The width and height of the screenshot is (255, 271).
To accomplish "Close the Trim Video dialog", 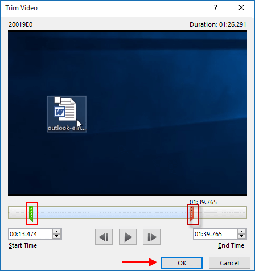I will [x=241, y=7].
